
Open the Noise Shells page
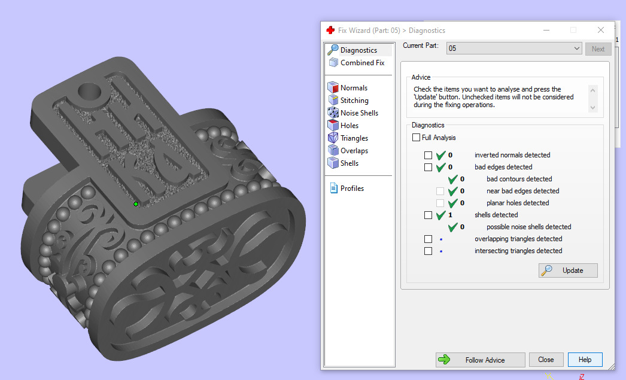[359, 113]
